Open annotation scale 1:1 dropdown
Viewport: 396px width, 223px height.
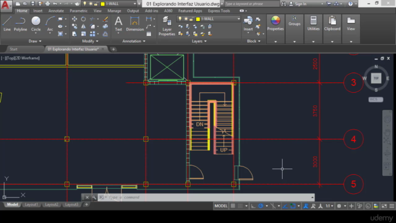coord(329,206)
